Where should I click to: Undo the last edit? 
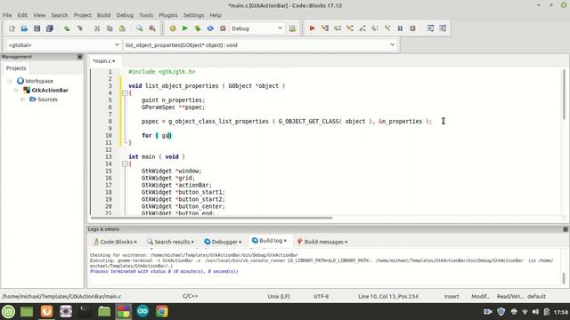pyautogui.click(x=67, y=28)
